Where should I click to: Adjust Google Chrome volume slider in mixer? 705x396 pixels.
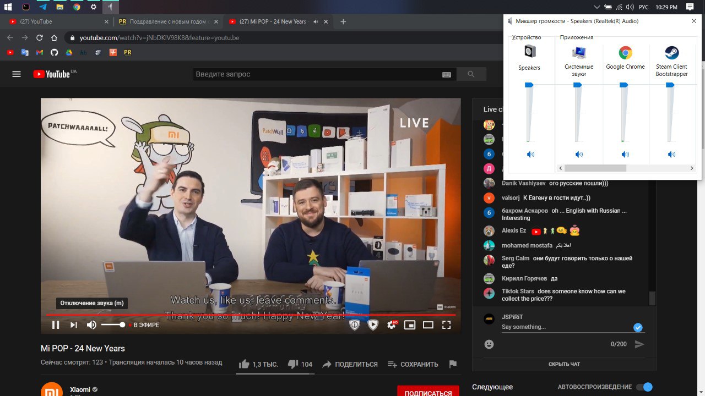pos(624,85)
